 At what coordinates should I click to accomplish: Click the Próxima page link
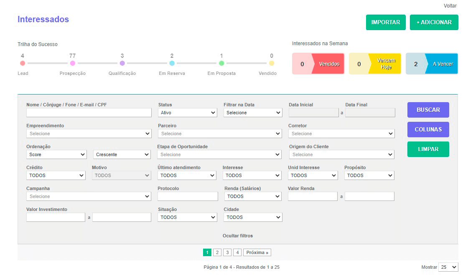coord(257,252)
